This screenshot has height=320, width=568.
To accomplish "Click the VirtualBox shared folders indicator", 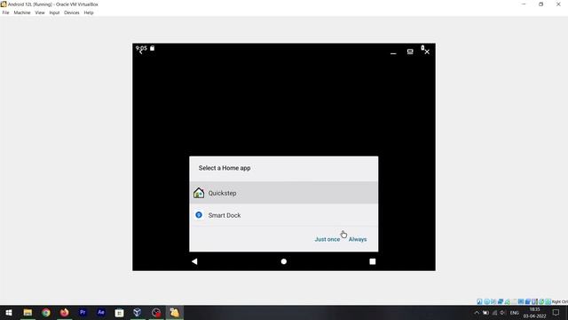I will click(x=515, y=301).
